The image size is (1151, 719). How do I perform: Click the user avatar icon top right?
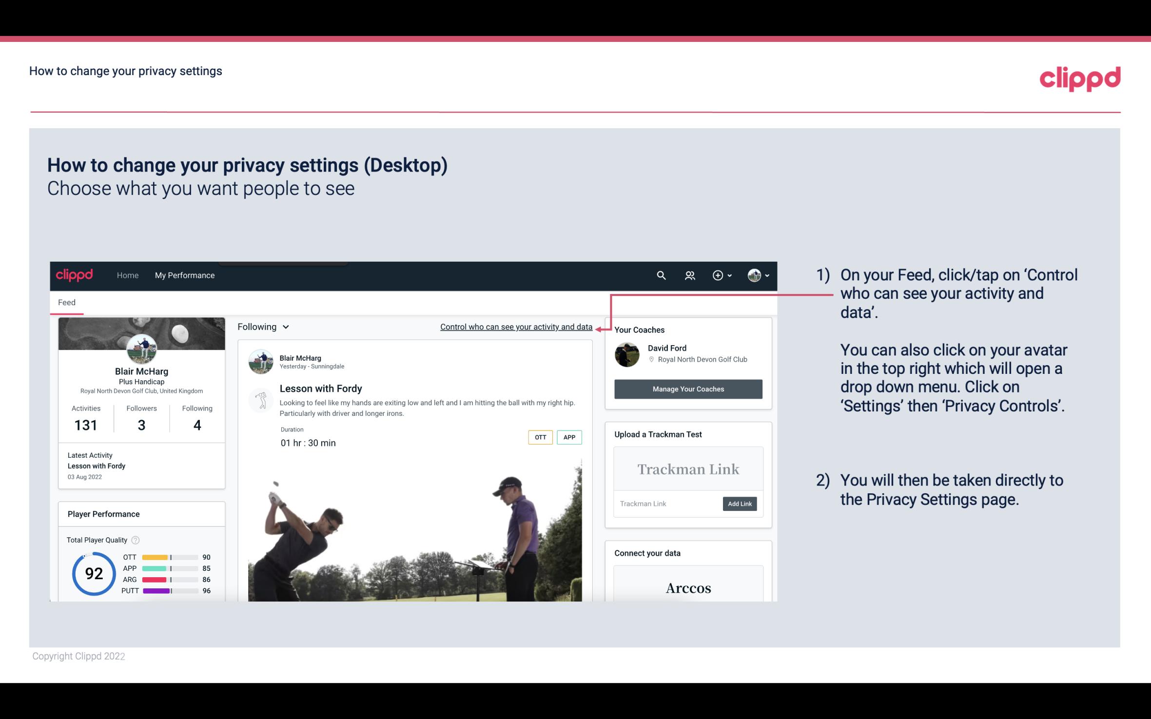point(754,275)
